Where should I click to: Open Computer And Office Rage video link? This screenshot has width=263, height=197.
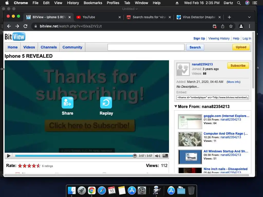point(226,133)
